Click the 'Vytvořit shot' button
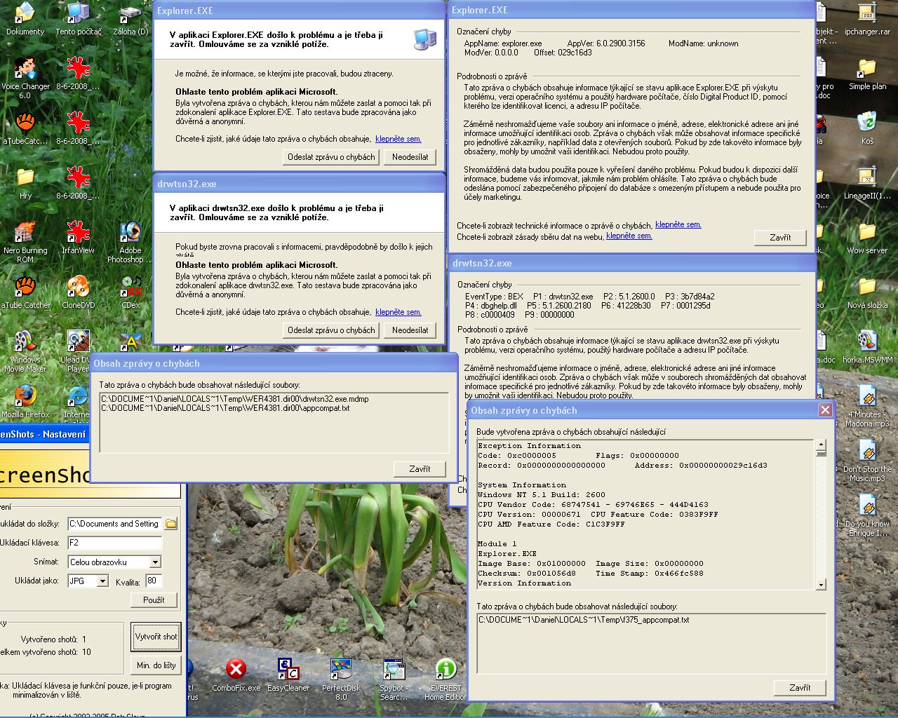 [156, 637]
